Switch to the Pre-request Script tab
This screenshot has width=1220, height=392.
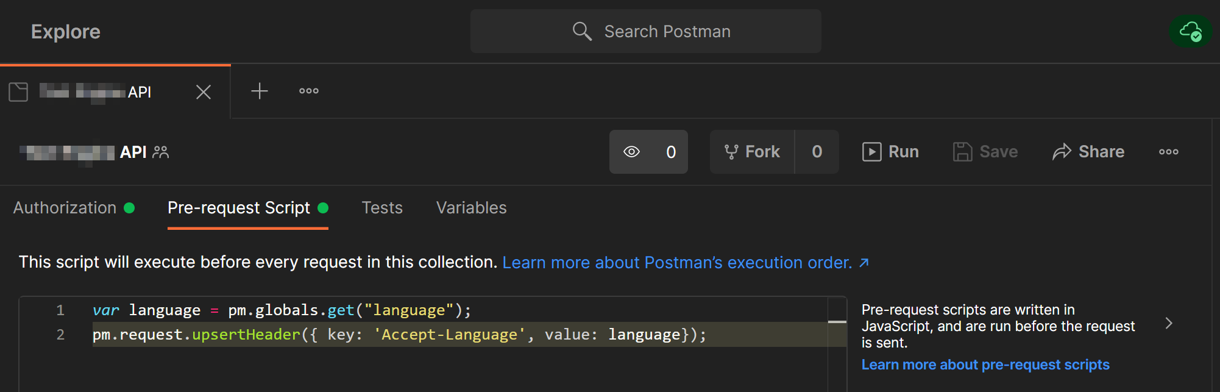pyautogui.click(x=248, y=208)
